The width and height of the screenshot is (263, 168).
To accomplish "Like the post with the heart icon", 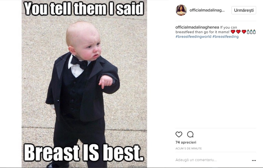I will tap(179, 134).
